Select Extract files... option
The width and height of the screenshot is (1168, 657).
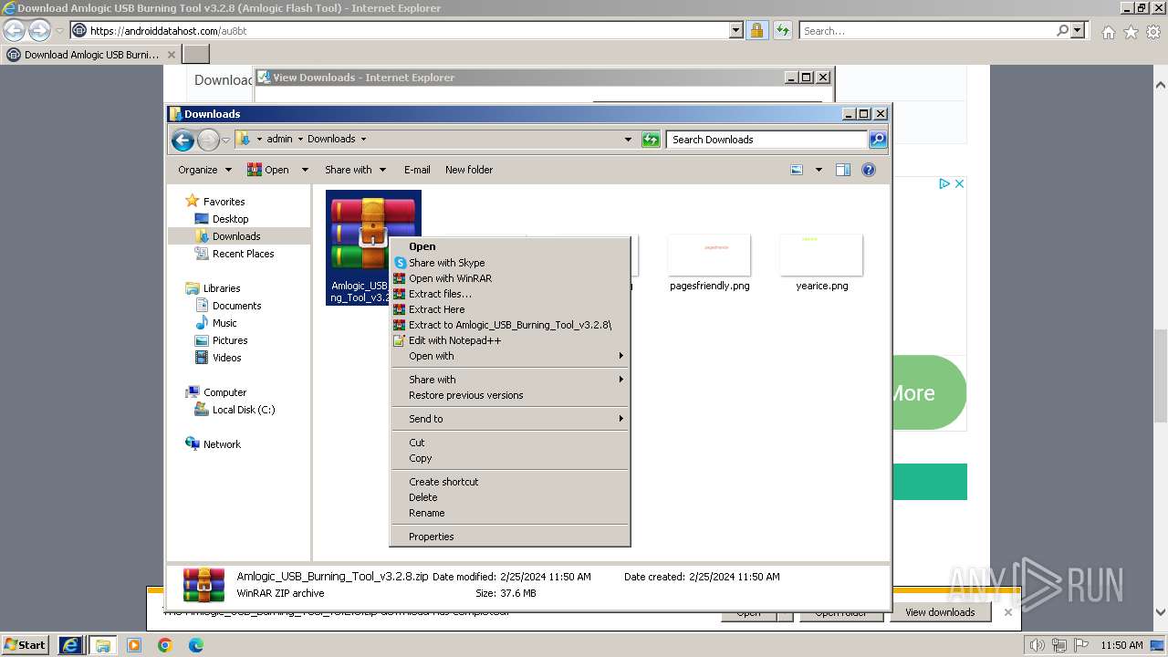tap(510, 294)
